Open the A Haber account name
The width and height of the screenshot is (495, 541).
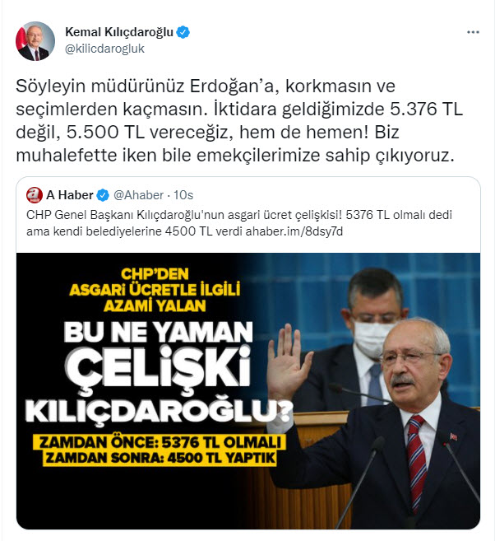pos(70,195)
